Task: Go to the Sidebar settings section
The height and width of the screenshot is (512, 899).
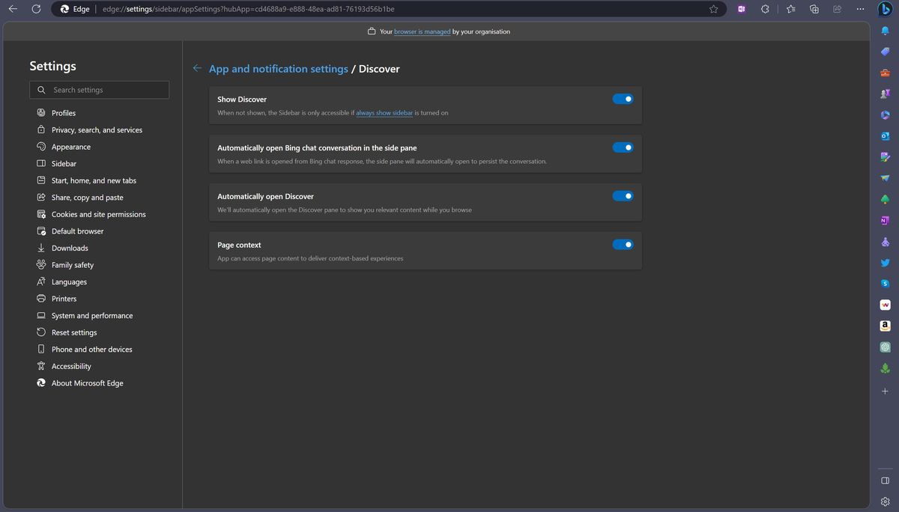Action: 64,164
